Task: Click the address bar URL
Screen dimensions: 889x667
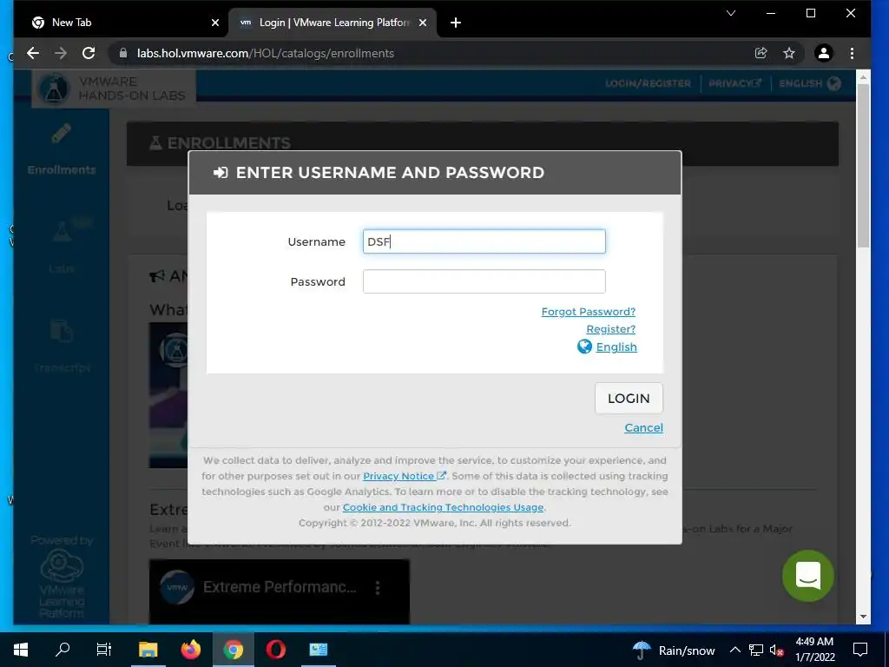Action: tap(266, 53)
